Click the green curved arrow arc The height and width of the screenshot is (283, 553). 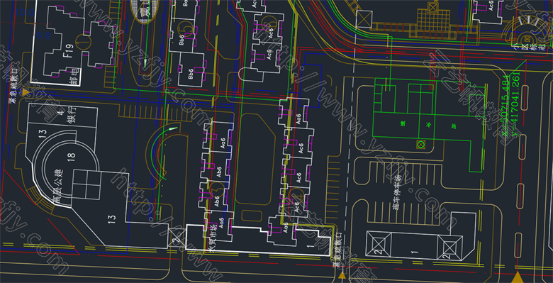(161, 152)
